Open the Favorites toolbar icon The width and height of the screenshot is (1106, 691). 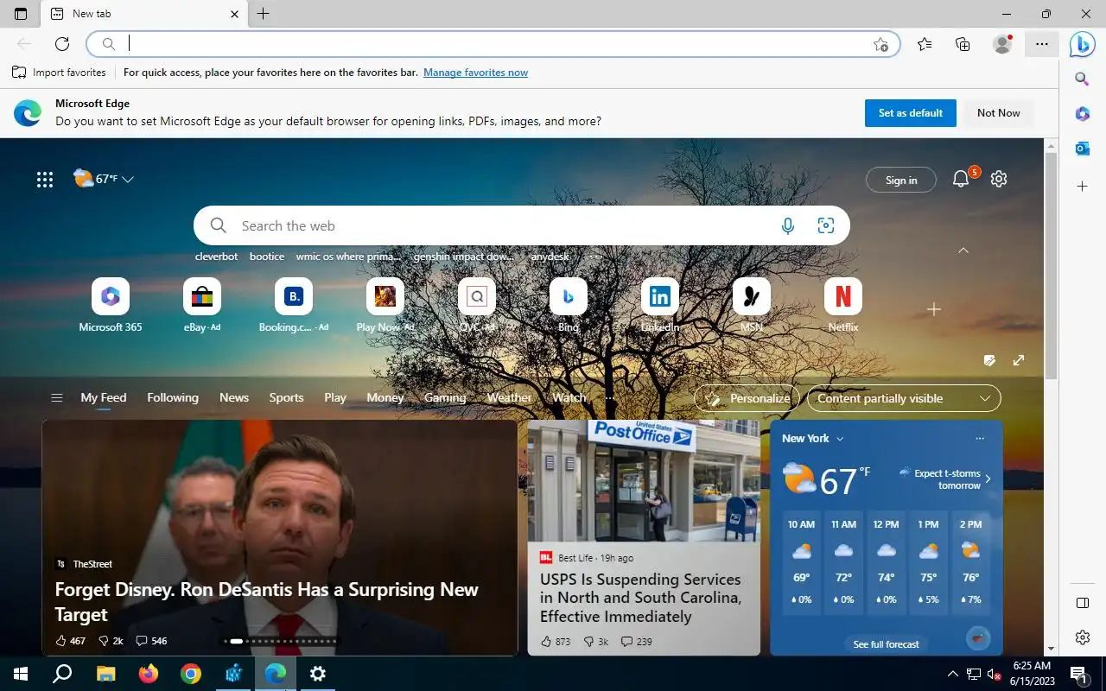[925, 44]
